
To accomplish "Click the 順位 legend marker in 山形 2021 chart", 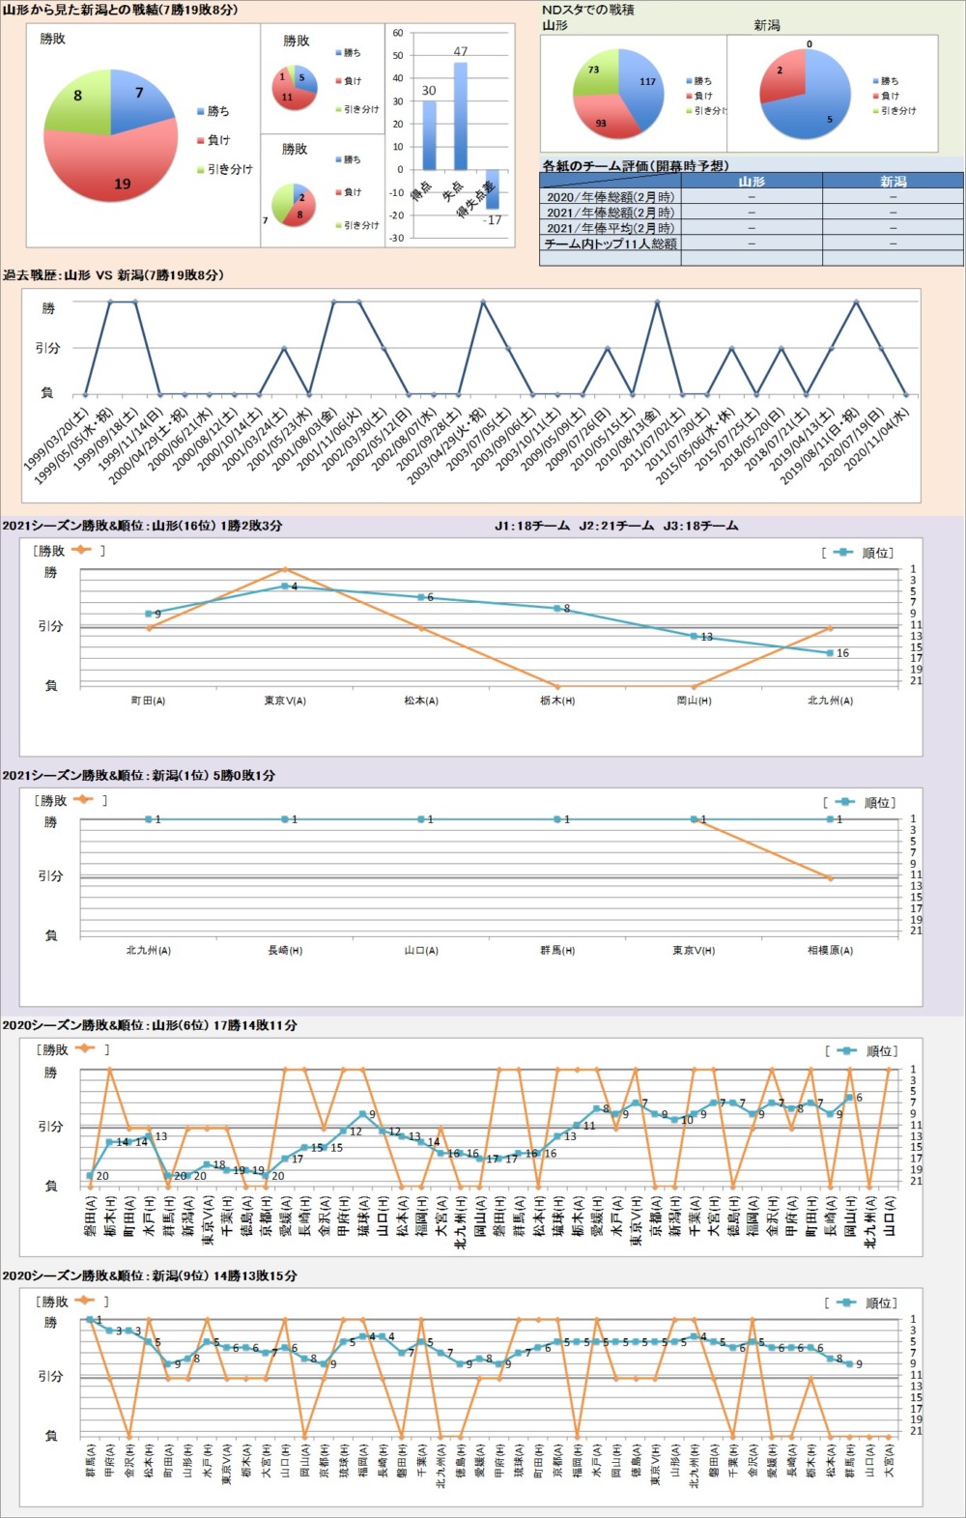I will coord(843,553).
